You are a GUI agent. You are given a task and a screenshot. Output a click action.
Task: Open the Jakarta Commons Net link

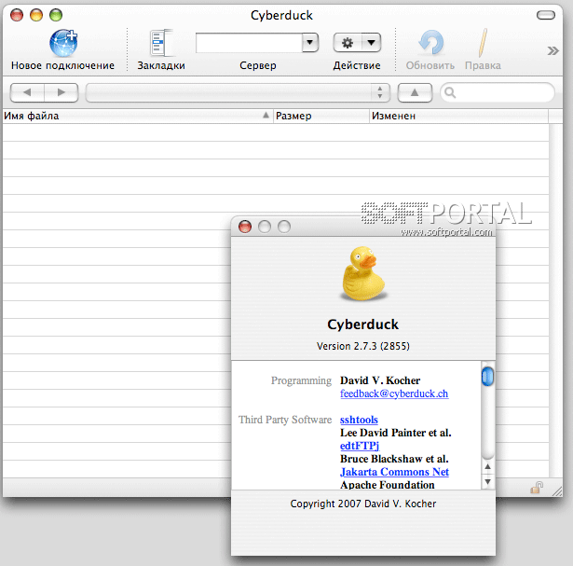coord(394,472)
